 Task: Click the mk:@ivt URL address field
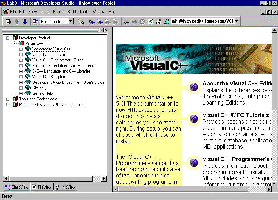coord(203,21)
